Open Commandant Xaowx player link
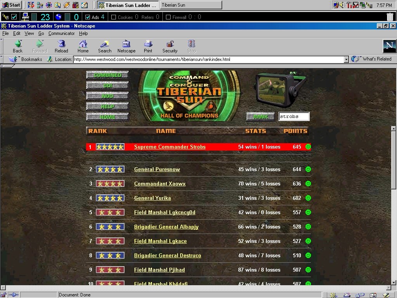This screenshot has width=397, height=298. pyautogui.click(x=160, y=184)
